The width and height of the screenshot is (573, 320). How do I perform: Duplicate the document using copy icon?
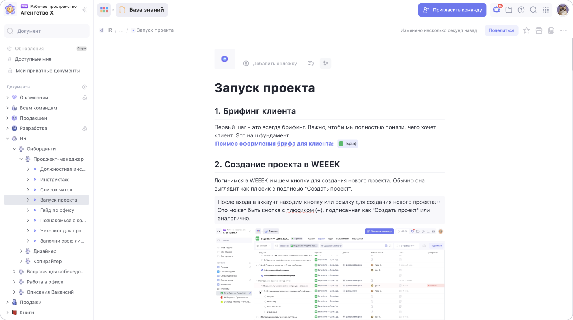pyautogui.click(x=551, y=30)
